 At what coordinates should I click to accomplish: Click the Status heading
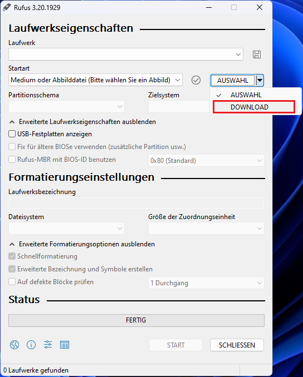click(x=24, y=299)
